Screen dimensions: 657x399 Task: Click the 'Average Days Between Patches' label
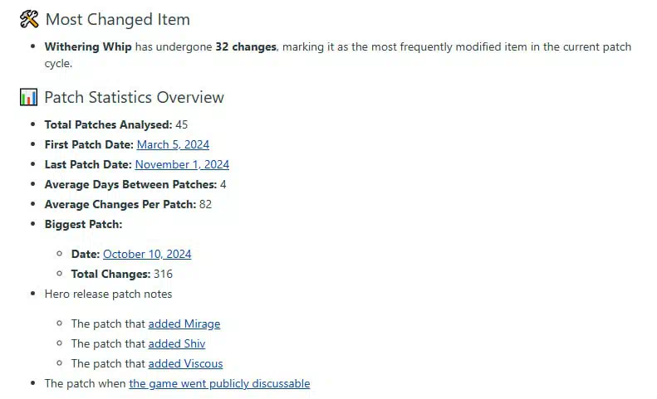pos(130,185)
